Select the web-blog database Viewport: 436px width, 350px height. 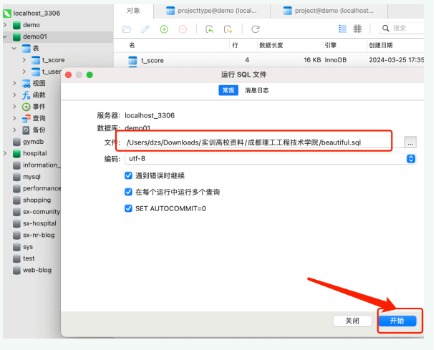(x=37, y=271)
